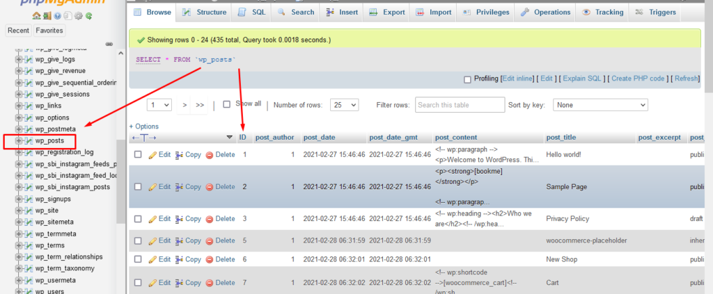Image resolution: width=713 pixels, height=294 pixels.
Task: Tick the Profiling checkbox
Action: [x=467, y=79]
